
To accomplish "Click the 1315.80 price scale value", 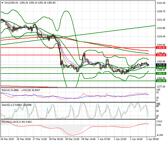I will tap(161, 28).
